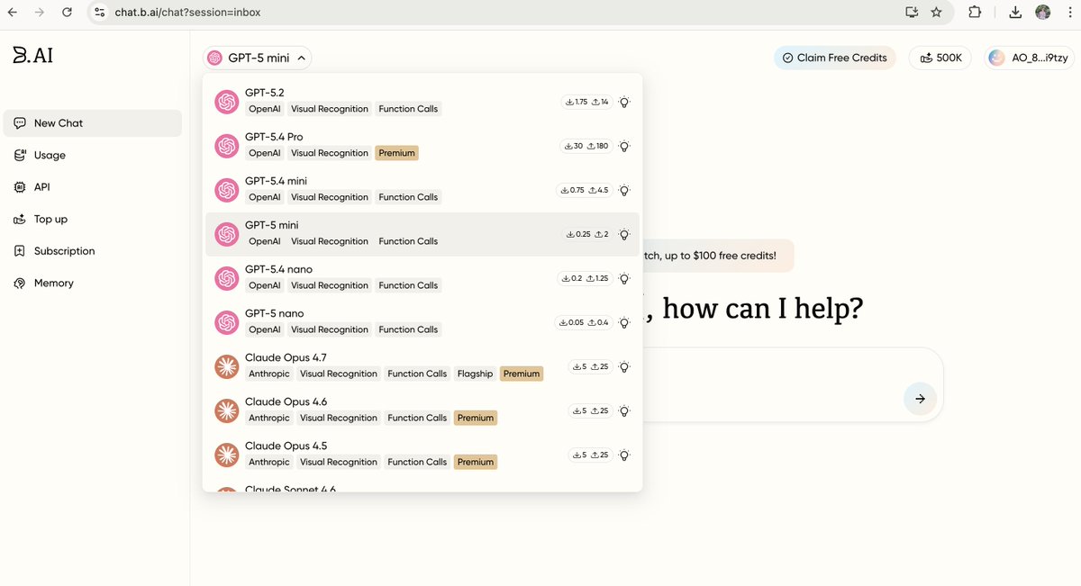Click the 30 / 180 price on GPT-5.4 Pro
Screen dimensions: 1081x586
pyautogui.click(x=586, y=146)
